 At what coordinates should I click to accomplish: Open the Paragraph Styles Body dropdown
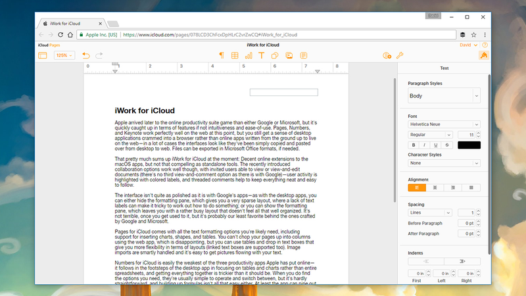(444, 96)
